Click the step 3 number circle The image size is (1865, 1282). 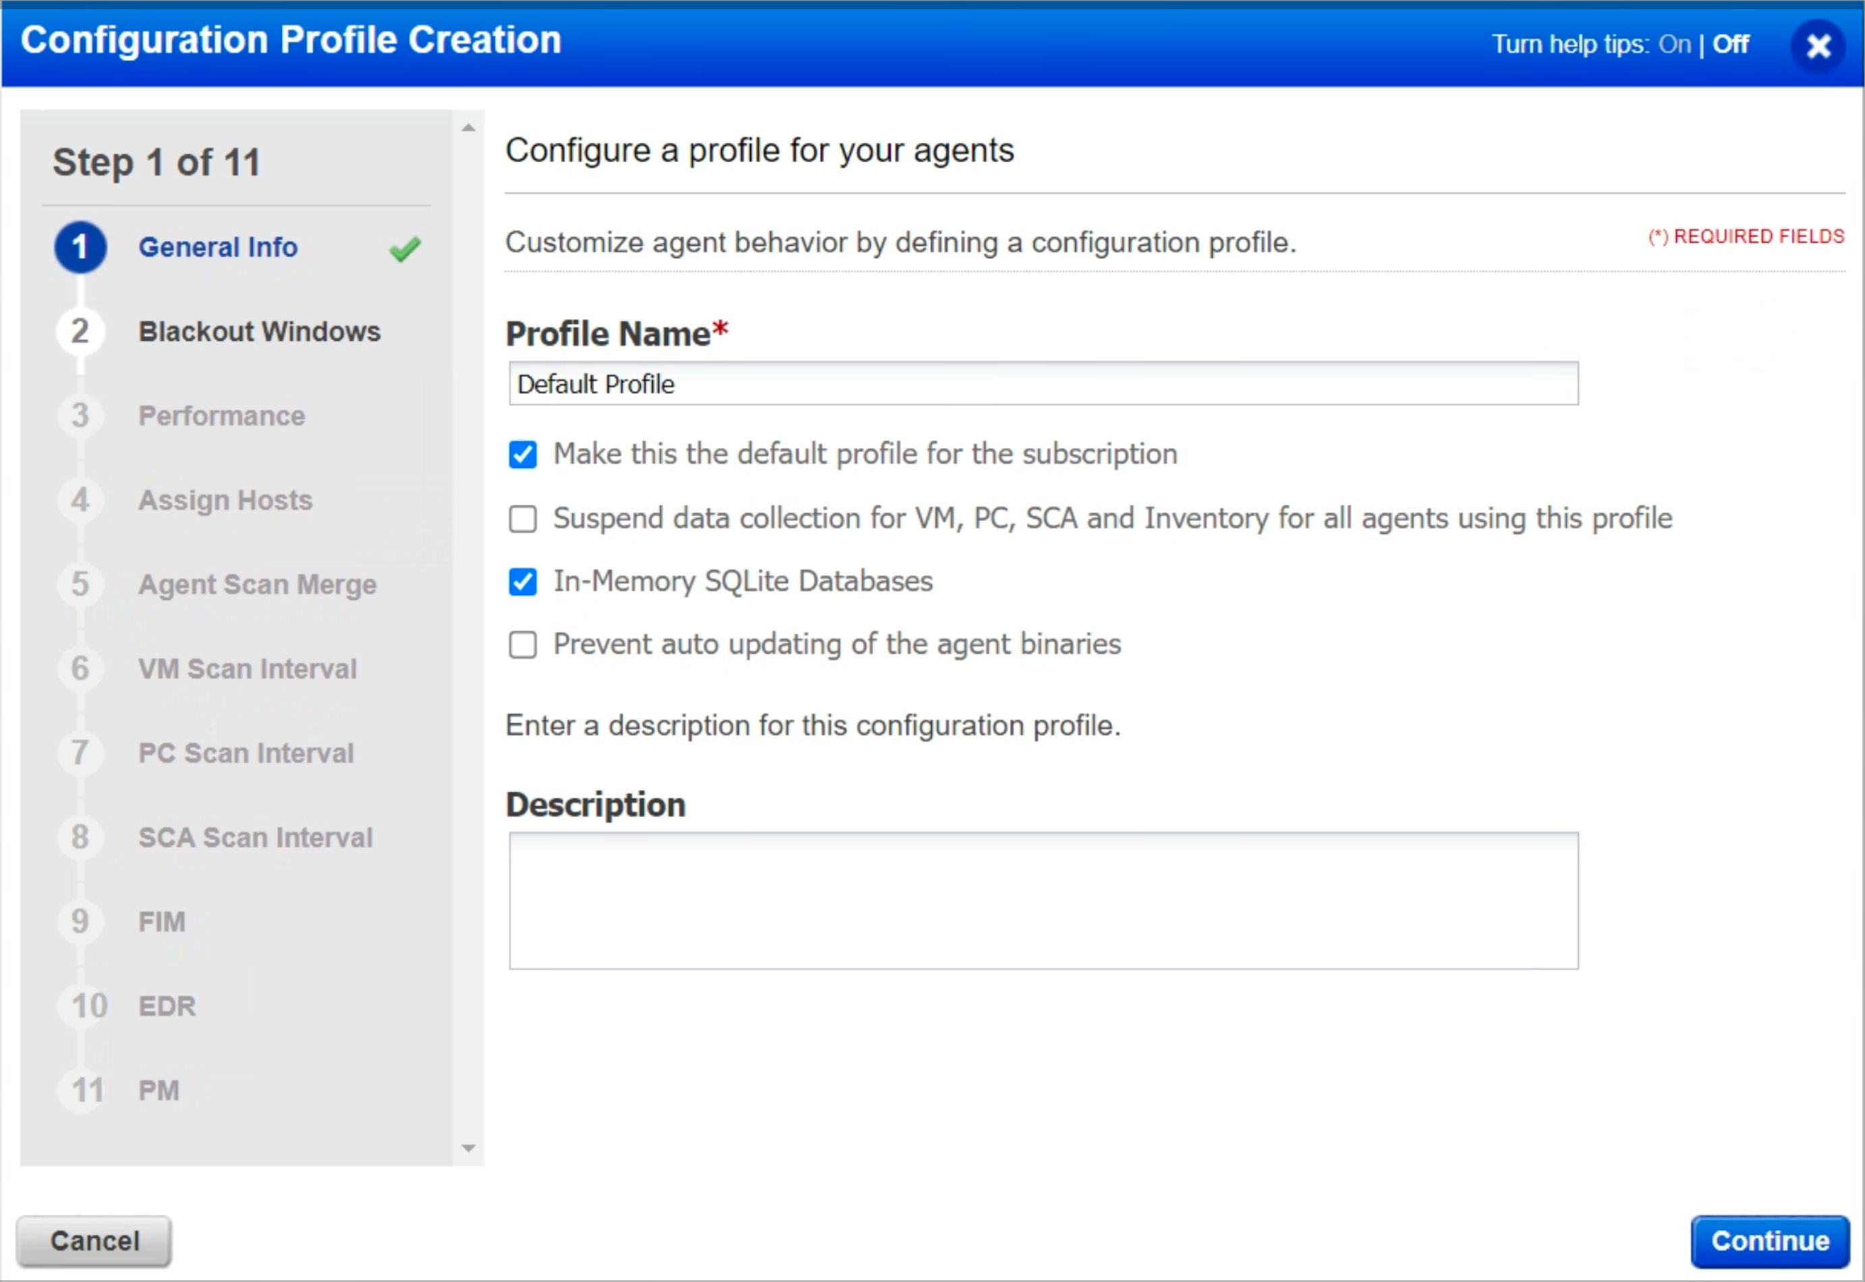tap(80, 415)
